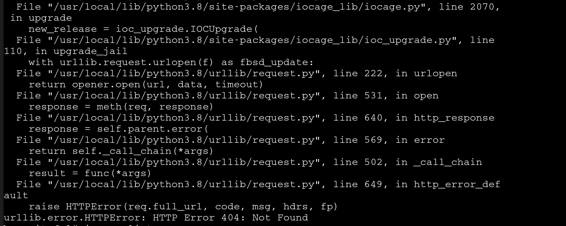Click the 'new_release = ioc_upgrade.IOCUpgrade(' line
566x226 pixels.
(143, 29)
